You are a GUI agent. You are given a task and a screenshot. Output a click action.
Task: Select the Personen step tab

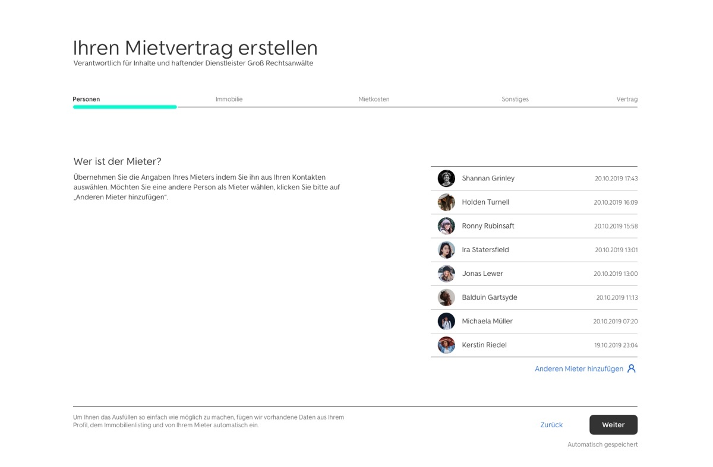86,99
